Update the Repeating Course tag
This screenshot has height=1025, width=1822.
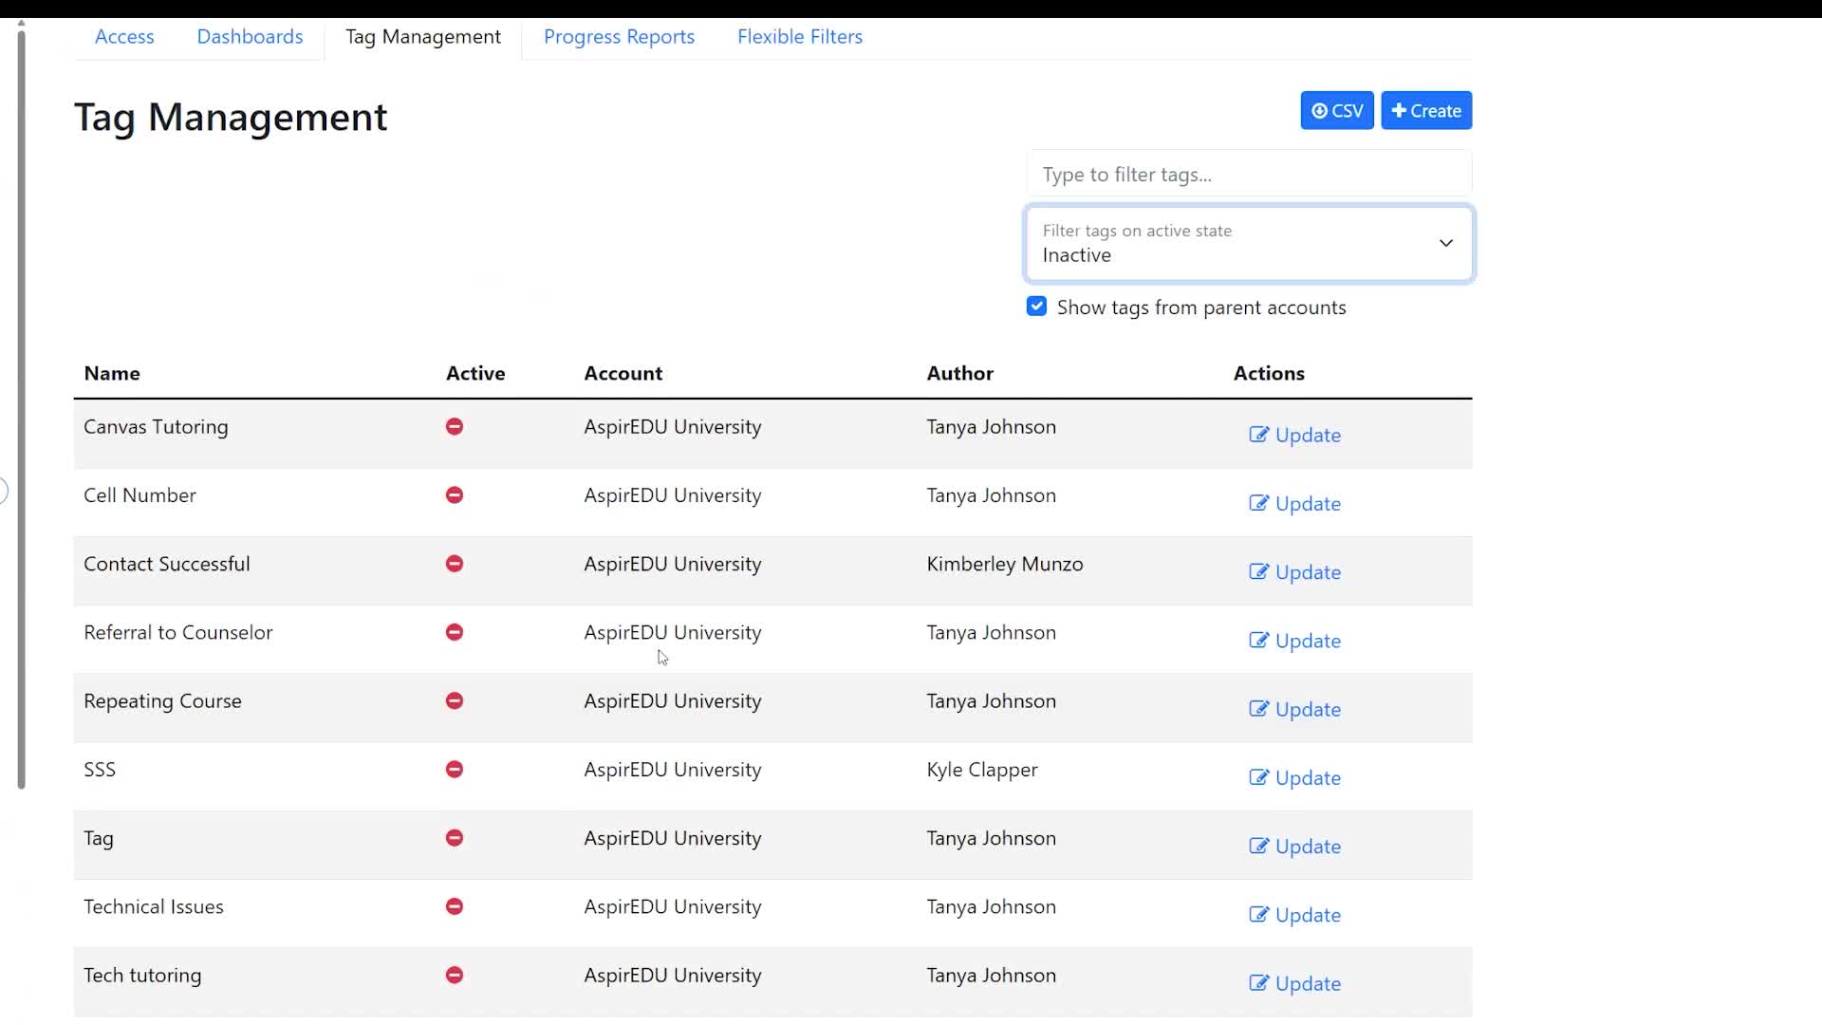1294,709
